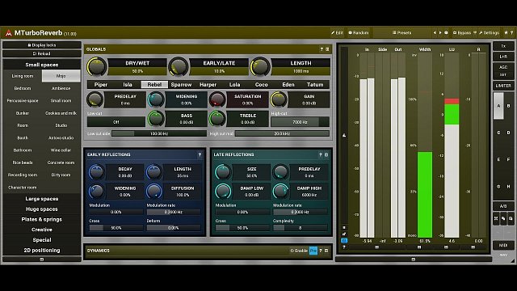The height and width of the screenshot is (291, 517).
Task: Toggle the MIDI button
Action: [503, 245]
